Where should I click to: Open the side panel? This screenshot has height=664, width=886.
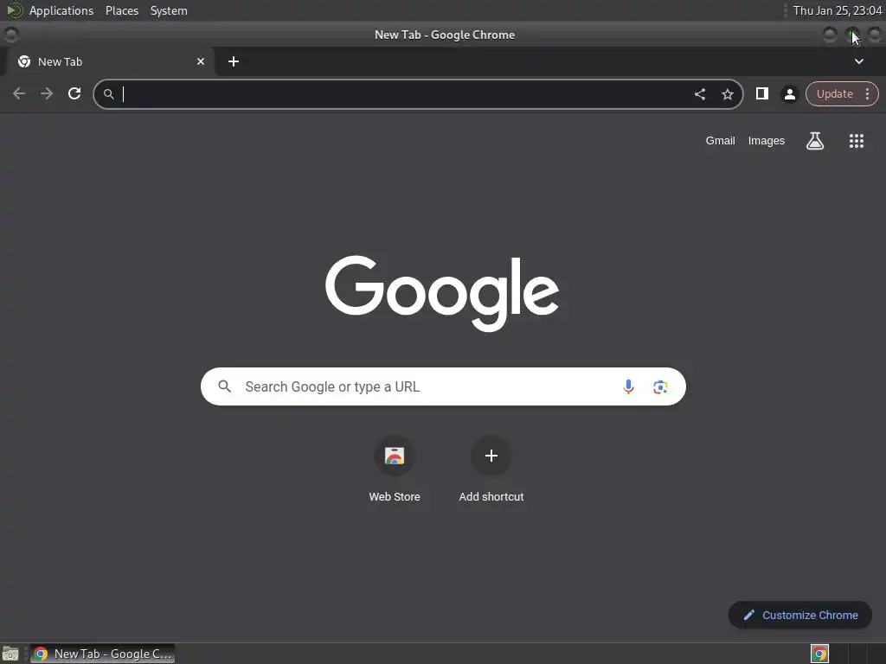761,93
